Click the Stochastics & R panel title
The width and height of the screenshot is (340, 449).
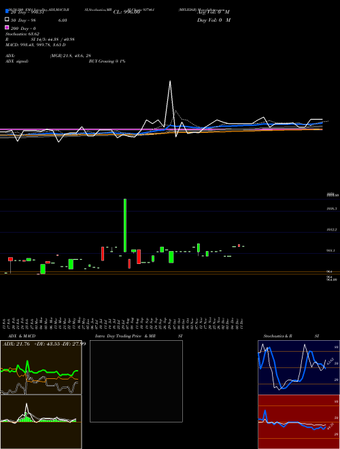[x=277, y=336]
